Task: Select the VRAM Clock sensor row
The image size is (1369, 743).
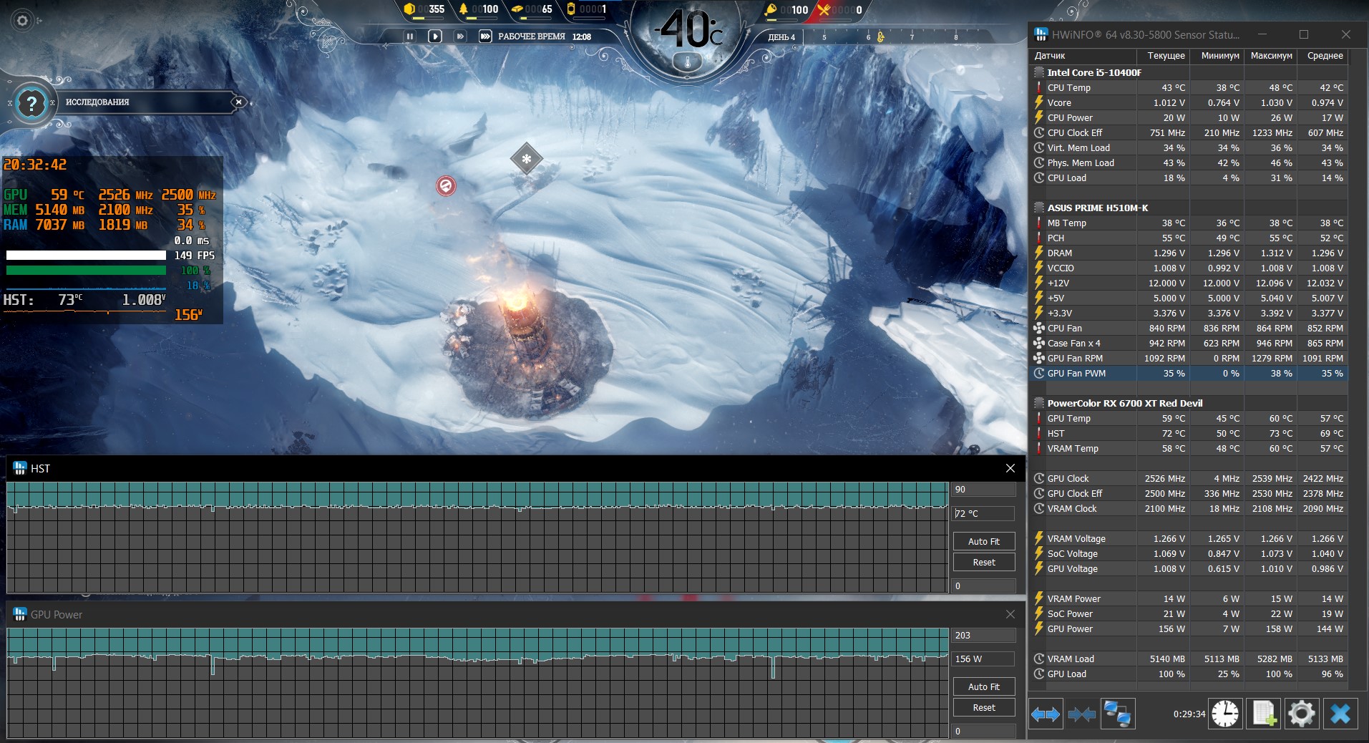Action: (x=1189, y=509)
